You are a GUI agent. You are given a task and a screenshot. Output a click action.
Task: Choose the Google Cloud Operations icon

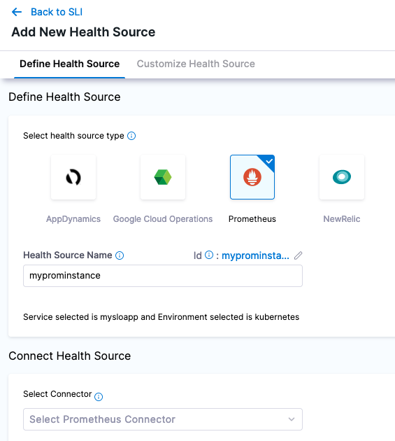pos(163,177)
